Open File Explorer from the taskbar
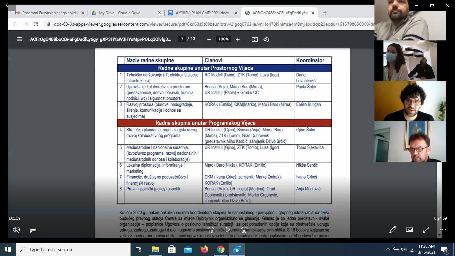Screen dimensions: 455x256 click(x=156, y=249)
